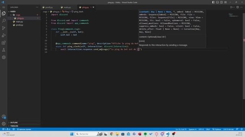Open the Explorer view in activity bar
245x137 pixels.
point(3,13)
